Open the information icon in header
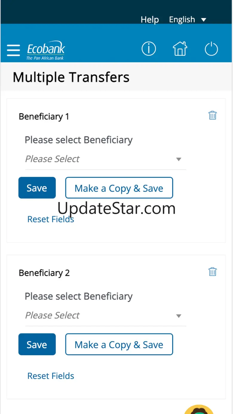Viewport: 233px width, 414px height. pyautogui.click(x=149, y=49)
